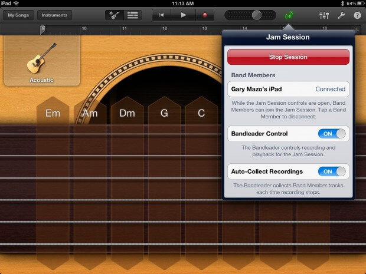
Task: Start recording with the red record button
Action: click(205, 15)
